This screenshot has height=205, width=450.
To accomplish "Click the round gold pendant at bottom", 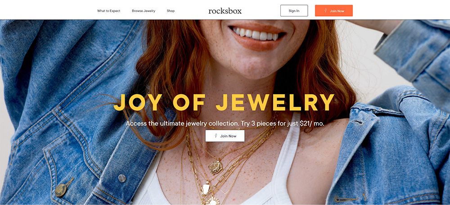I will 212,201.
